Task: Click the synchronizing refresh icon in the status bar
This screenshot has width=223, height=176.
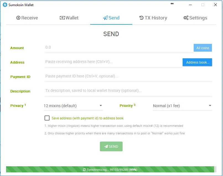Action: [84, 170]
